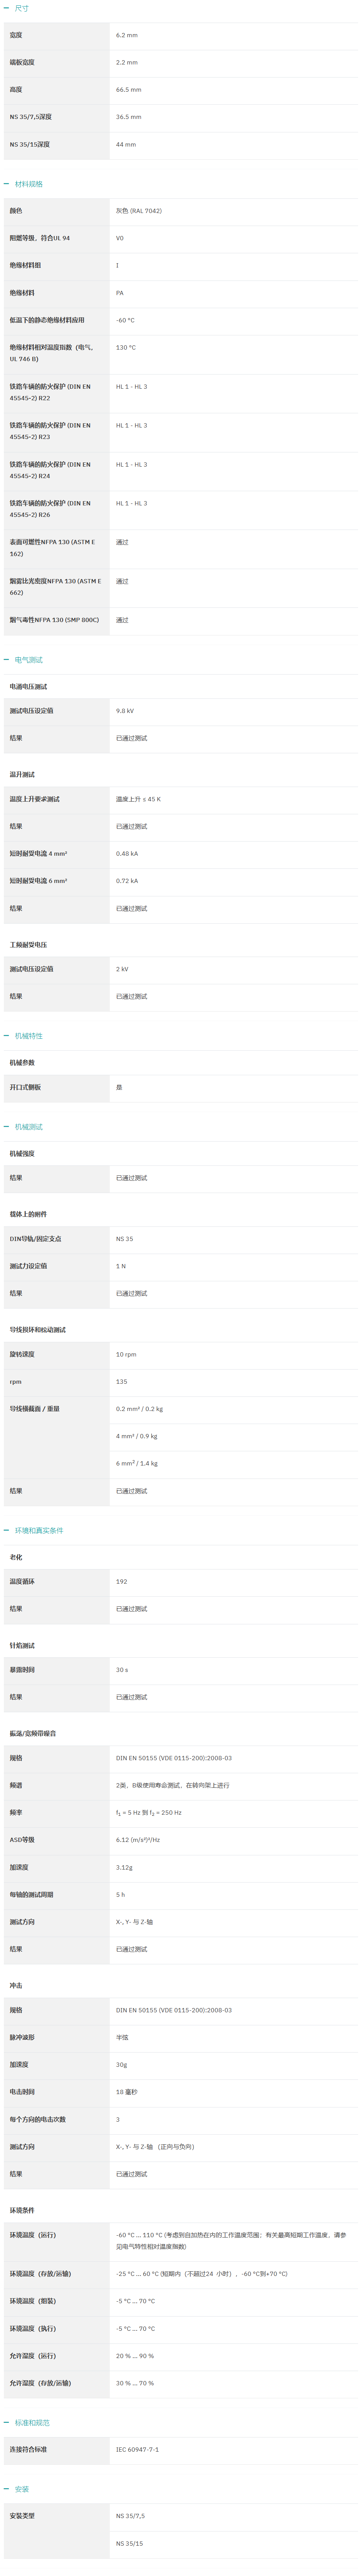Select the 温度上升 ≤ 45 K value
Screen dimensions: 360x2576
(x=138, y=799)
